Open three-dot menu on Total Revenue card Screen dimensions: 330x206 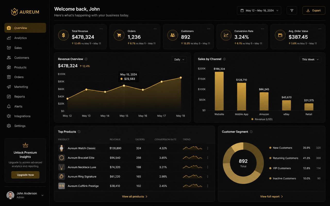click(101, 29)
